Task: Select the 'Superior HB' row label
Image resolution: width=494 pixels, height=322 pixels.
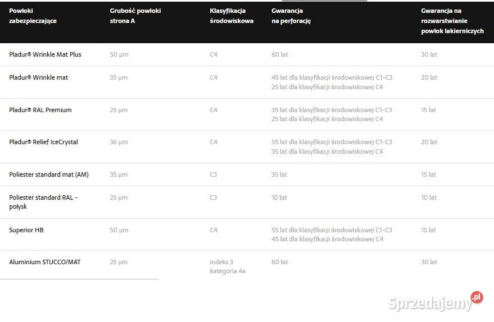Action: [26, 230]
